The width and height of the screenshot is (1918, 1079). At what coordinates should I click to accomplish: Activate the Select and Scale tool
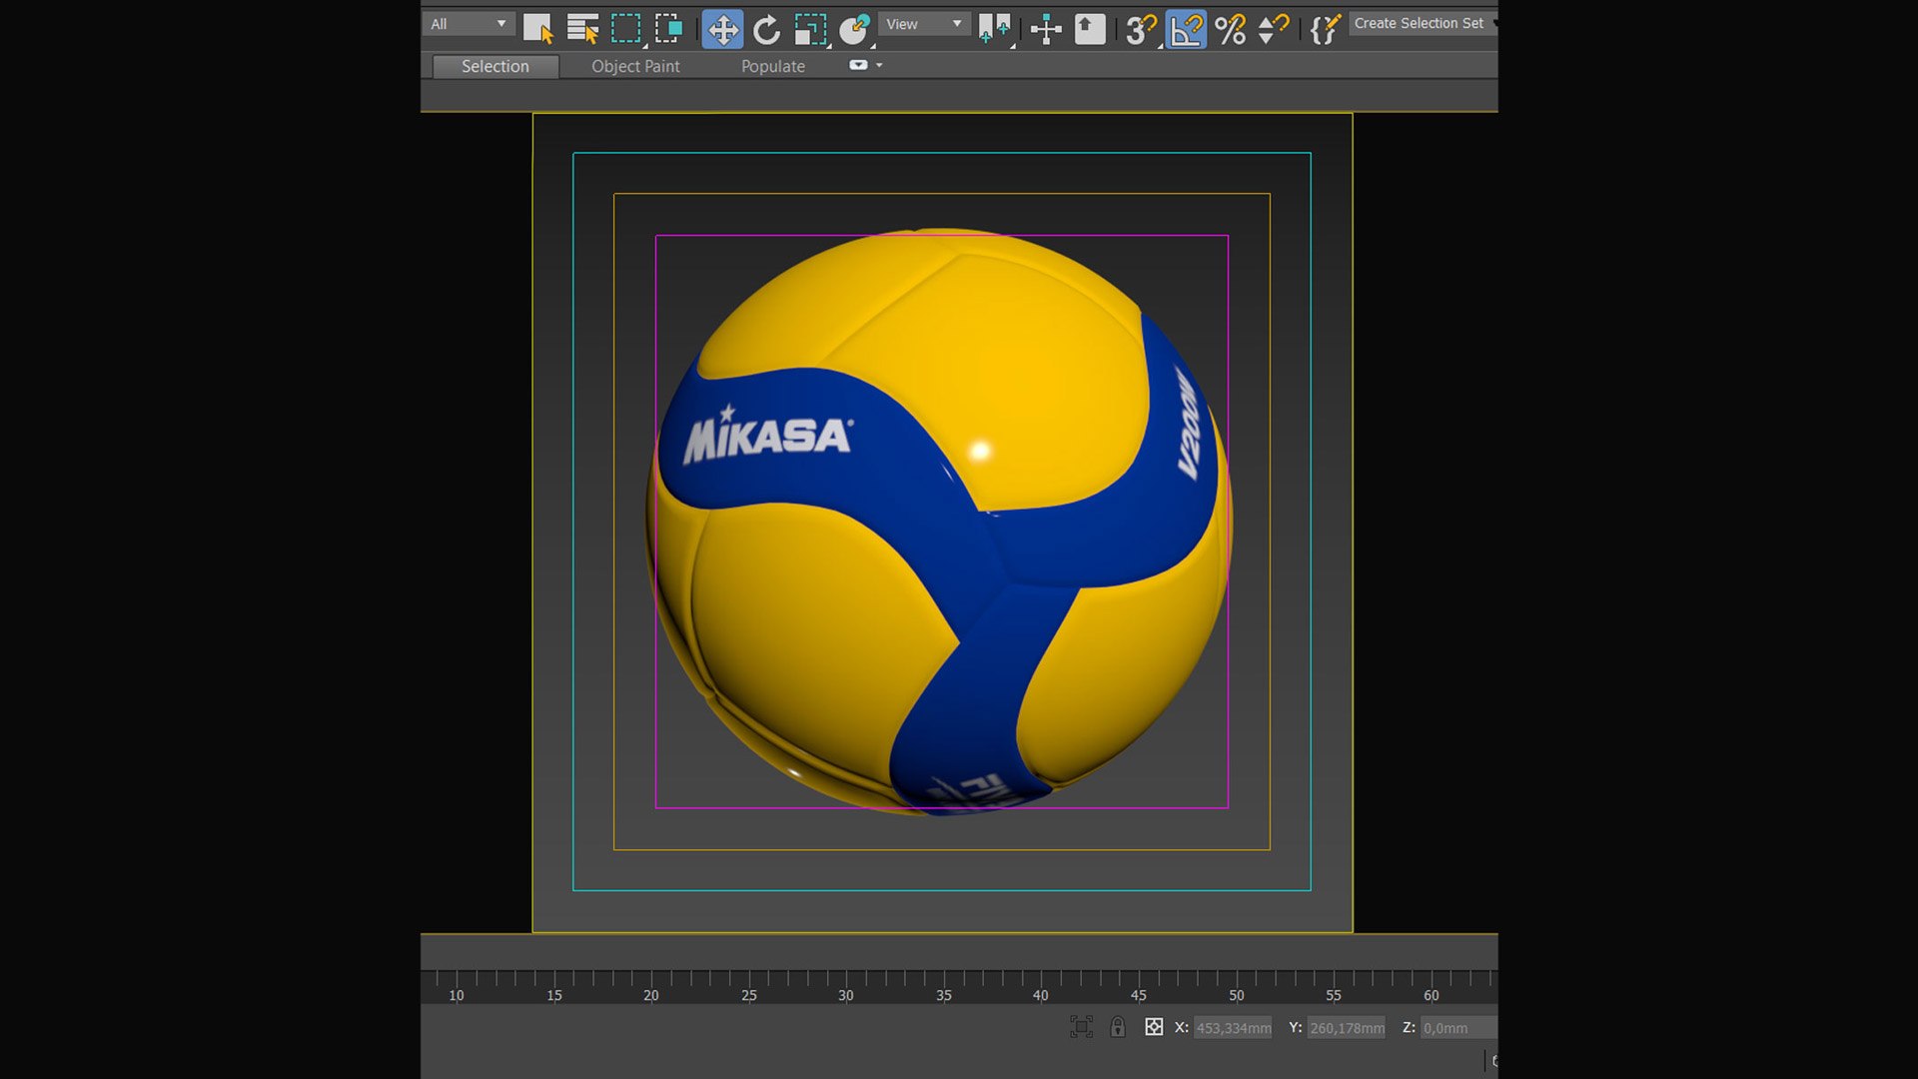coord(811,29)
